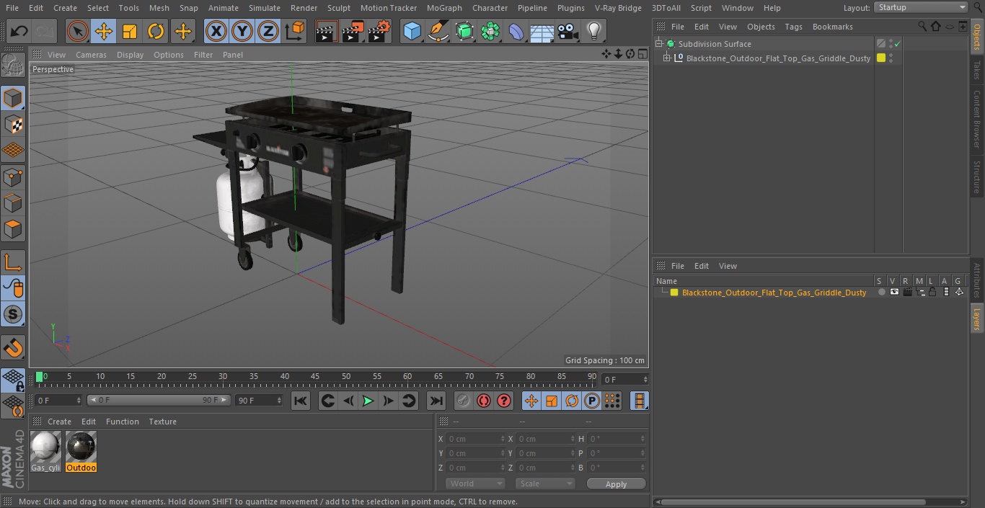
Task: Activate the Scale tool
Action: (130, 31)
